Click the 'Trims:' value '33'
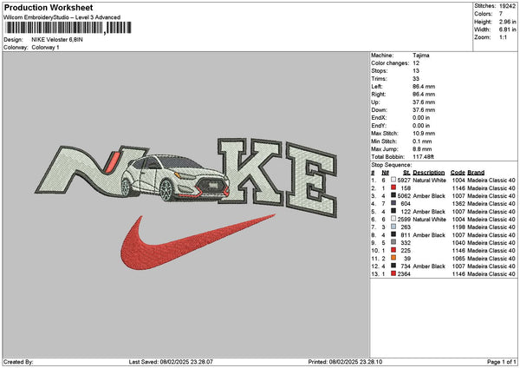The height and width of the screenshot is (368, 520). pos(416,79)
